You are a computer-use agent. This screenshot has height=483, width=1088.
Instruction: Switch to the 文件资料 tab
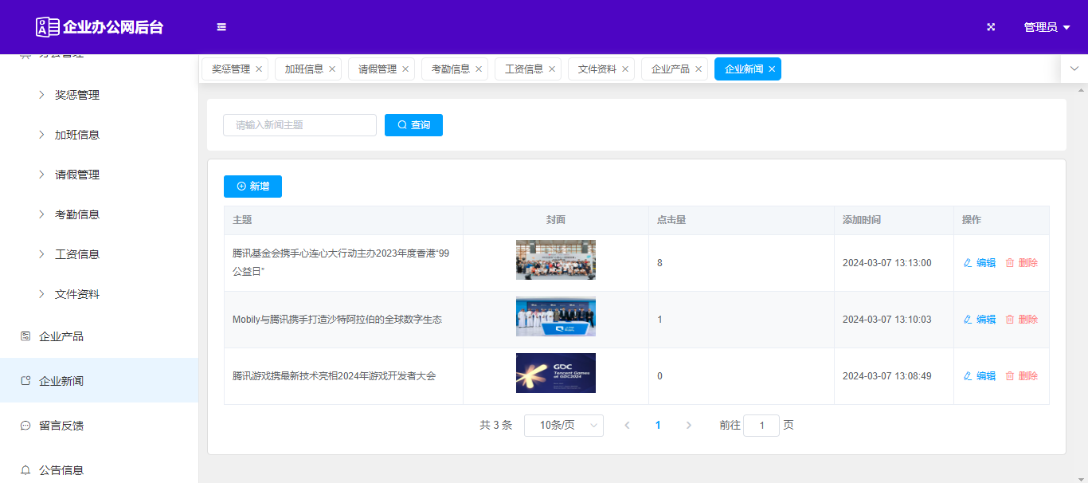coord(597,69)
